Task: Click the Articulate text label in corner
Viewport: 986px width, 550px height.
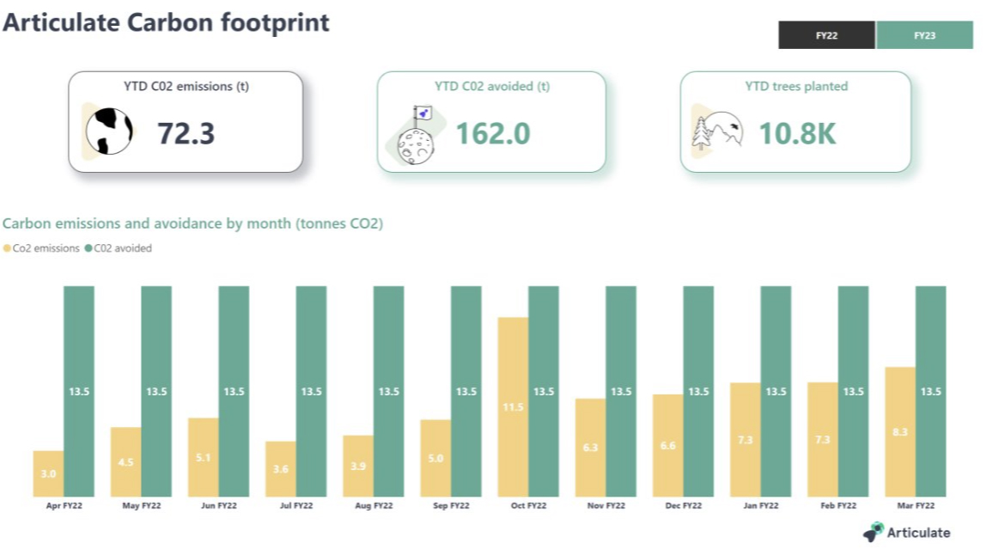Action: tap(918, 533)
